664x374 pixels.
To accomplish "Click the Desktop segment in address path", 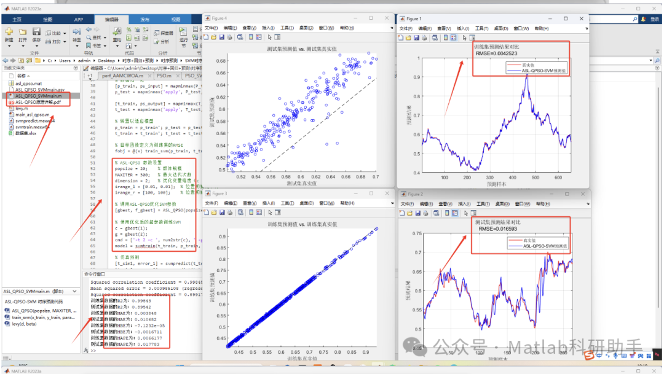I will coord(106,61).
